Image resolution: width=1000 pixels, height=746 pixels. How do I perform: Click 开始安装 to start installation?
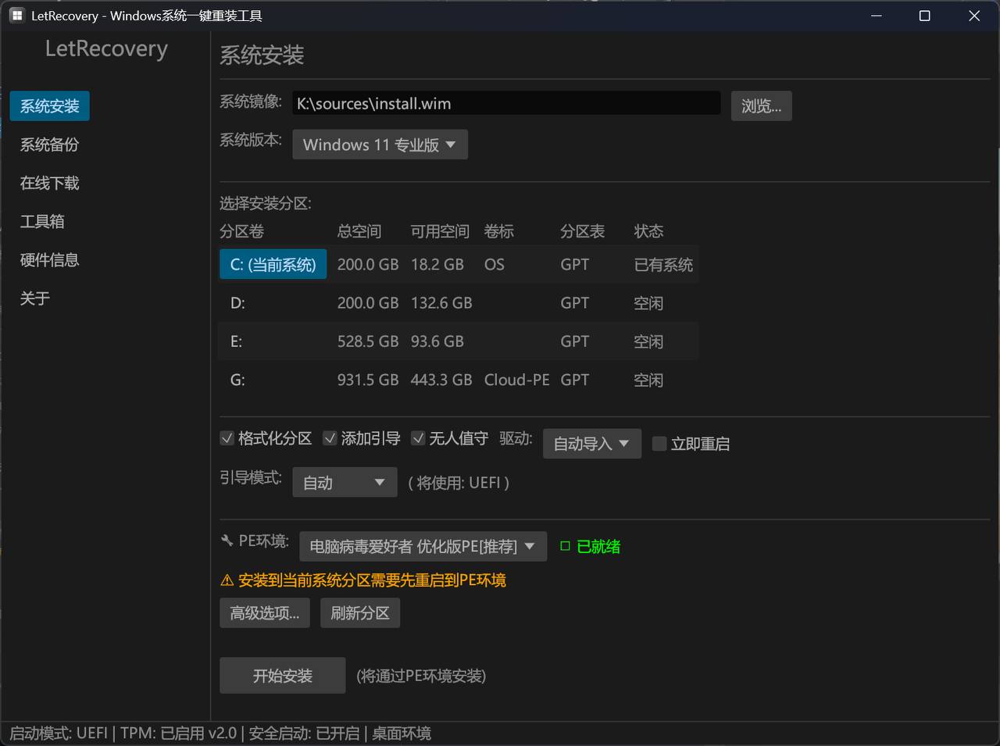pyautogui.click(x=282, y=675)
